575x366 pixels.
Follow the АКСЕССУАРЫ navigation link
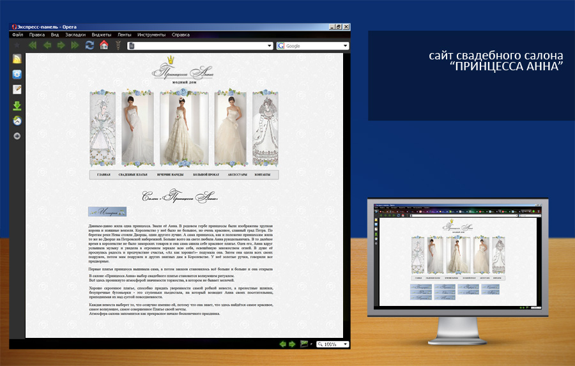pyautogui.click(x=237, y=174)
